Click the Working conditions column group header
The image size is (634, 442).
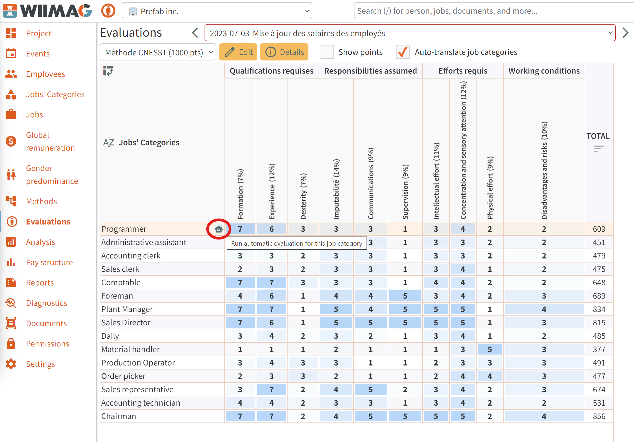[x=544, y=71]
